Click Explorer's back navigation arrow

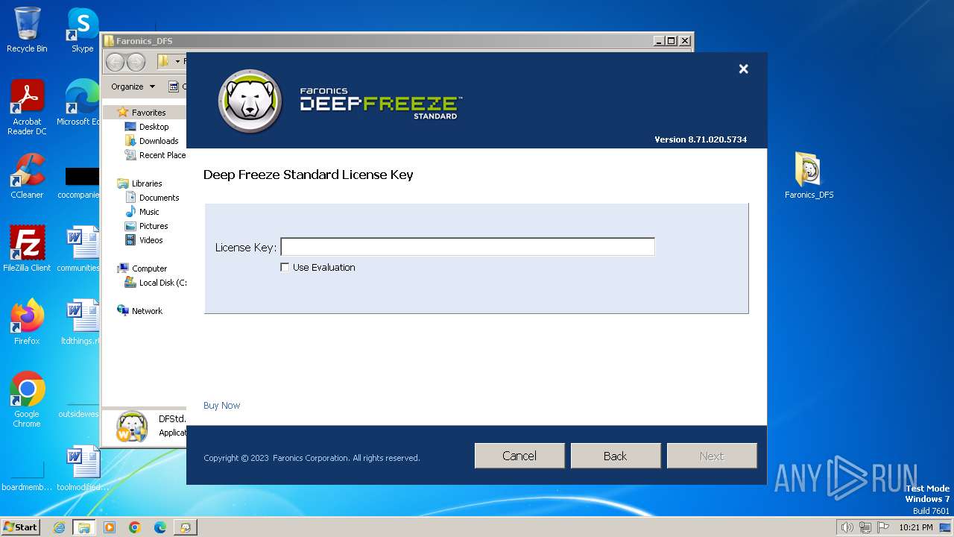point(115,62)
